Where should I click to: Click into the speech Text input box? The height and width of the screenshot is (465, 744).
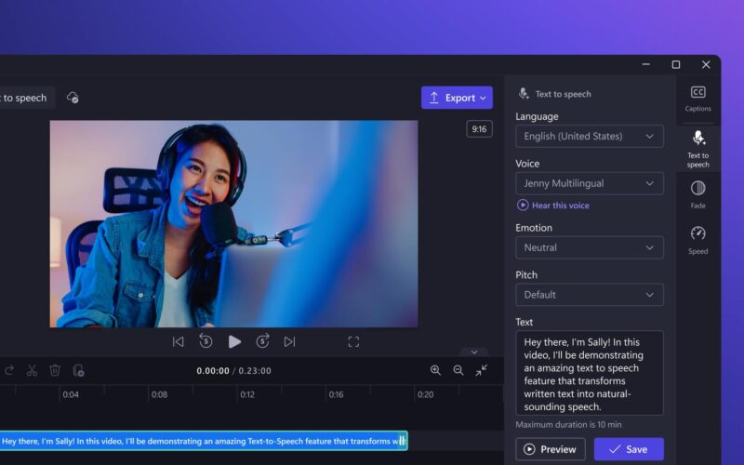click(x=589, y=372)
